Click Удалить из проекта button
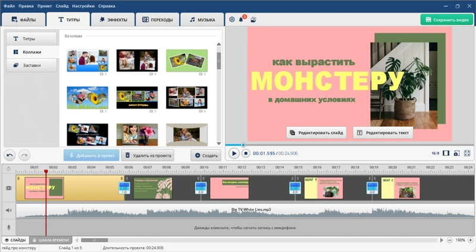Viewport: 476px width, 252px height. coord(148,155)
